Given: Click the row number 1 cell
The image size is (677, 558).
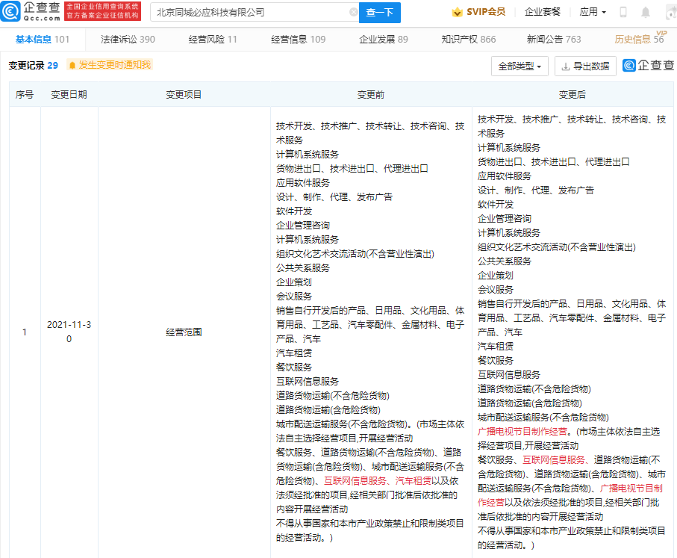Looking at the screenshot, I should pyautogui.click(x=25, y=332).
